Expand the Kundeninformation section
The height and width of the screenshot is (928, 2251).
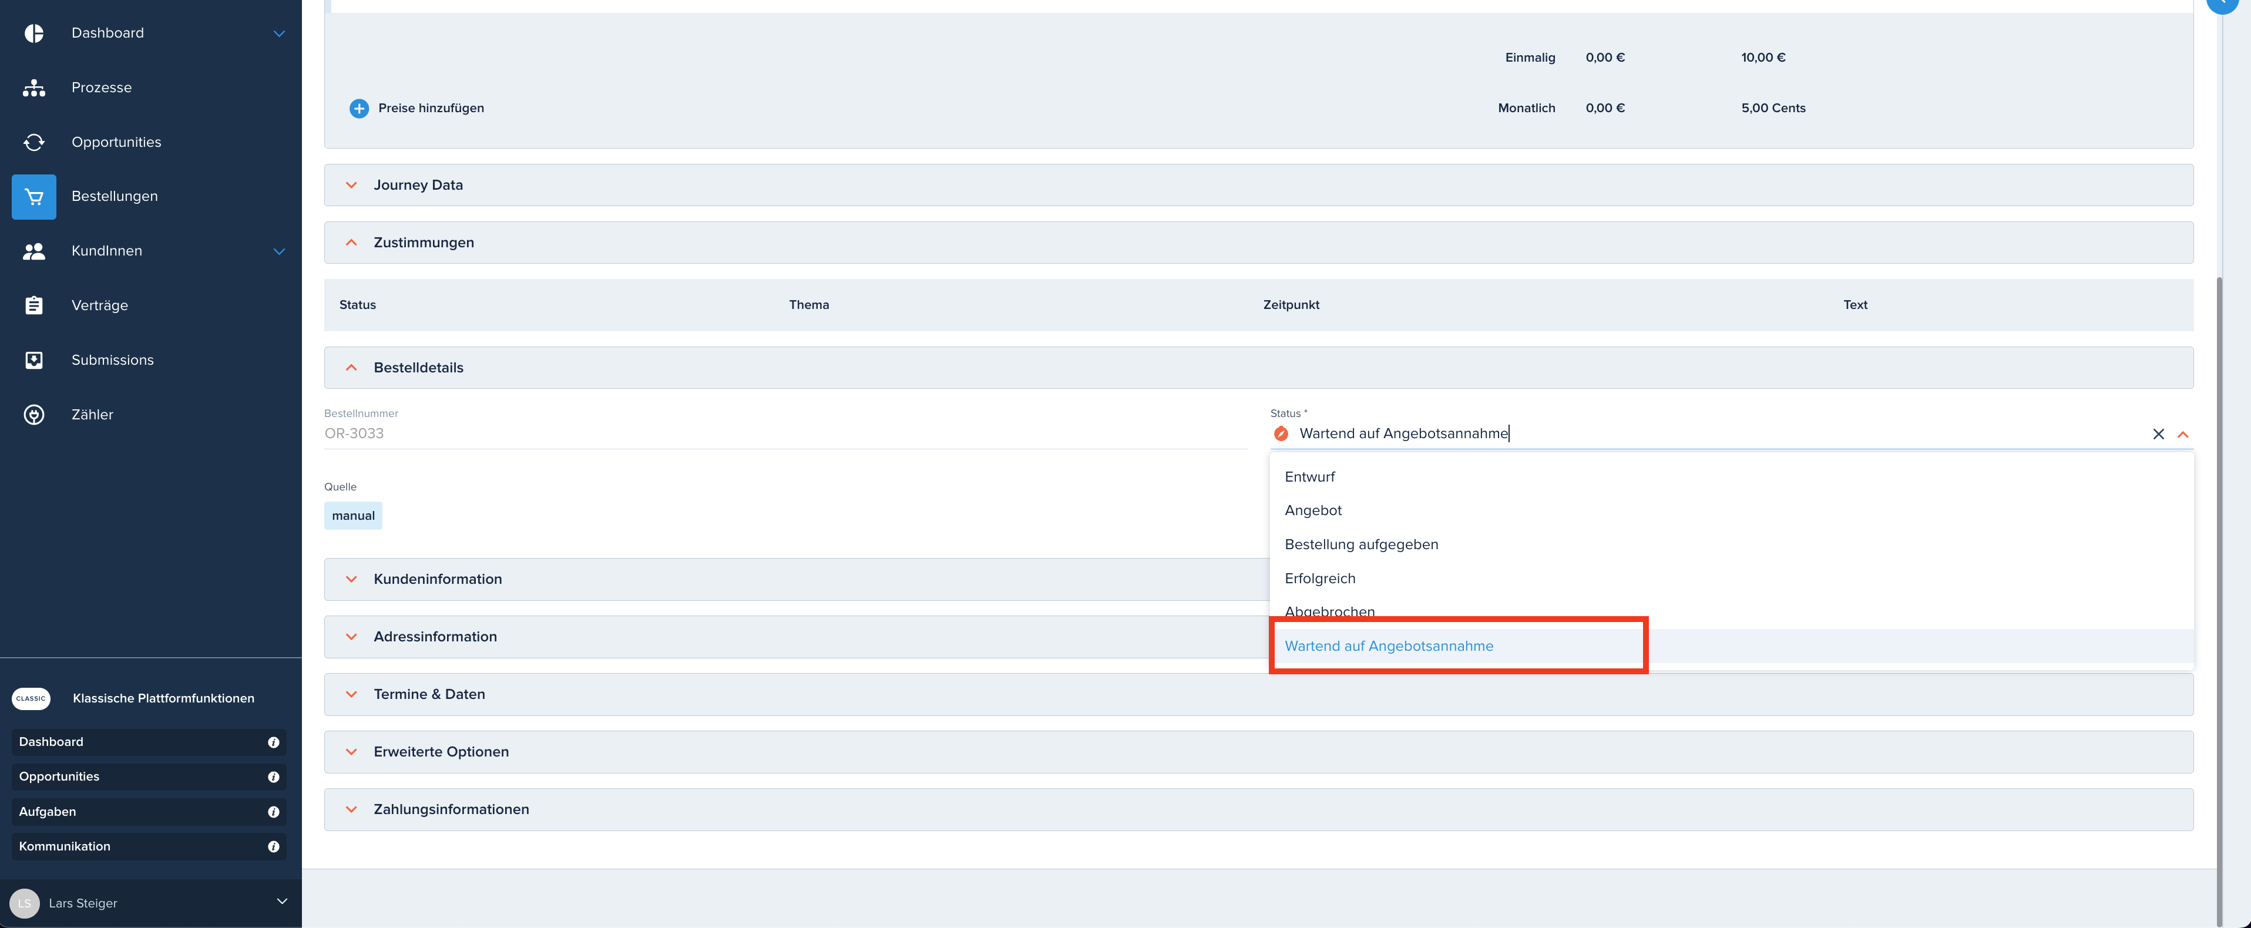(351, 579)
